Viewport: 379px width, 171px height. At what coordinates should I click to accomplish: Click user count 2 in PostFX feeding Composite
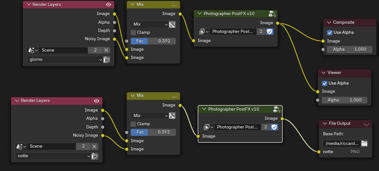pos(261,32)
